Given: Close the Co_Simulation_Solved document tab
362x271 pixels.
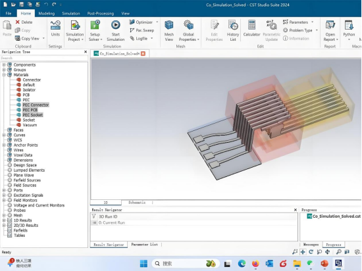Looking at the screenshot, I should (143, 54).
